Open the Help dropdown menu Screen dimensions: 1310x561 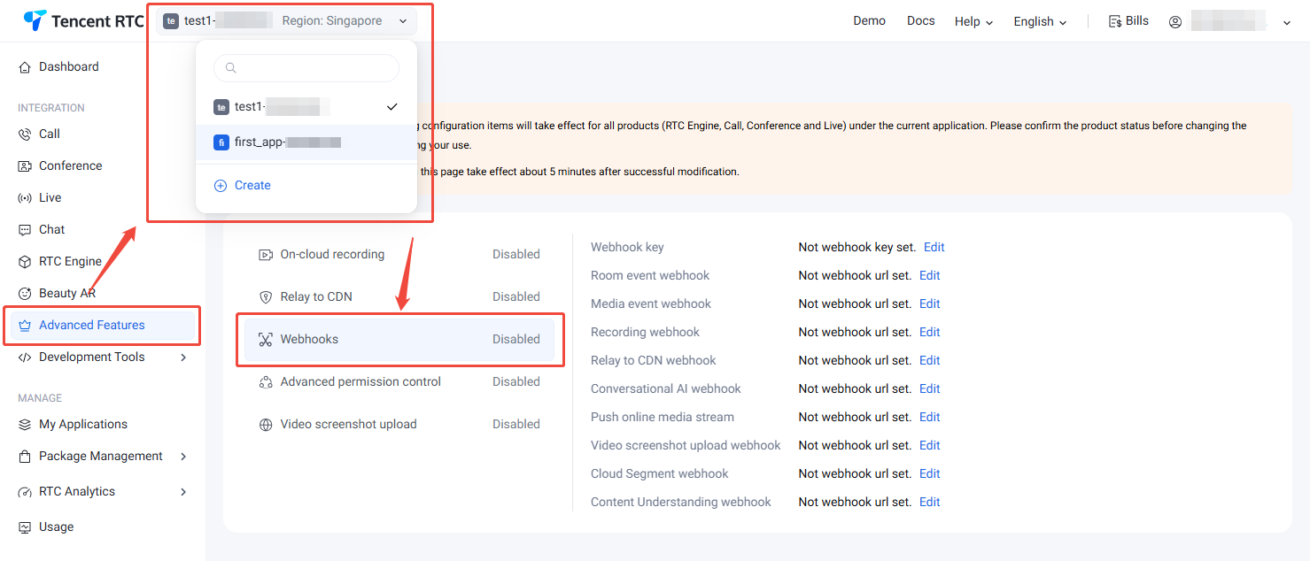(973, 21)
